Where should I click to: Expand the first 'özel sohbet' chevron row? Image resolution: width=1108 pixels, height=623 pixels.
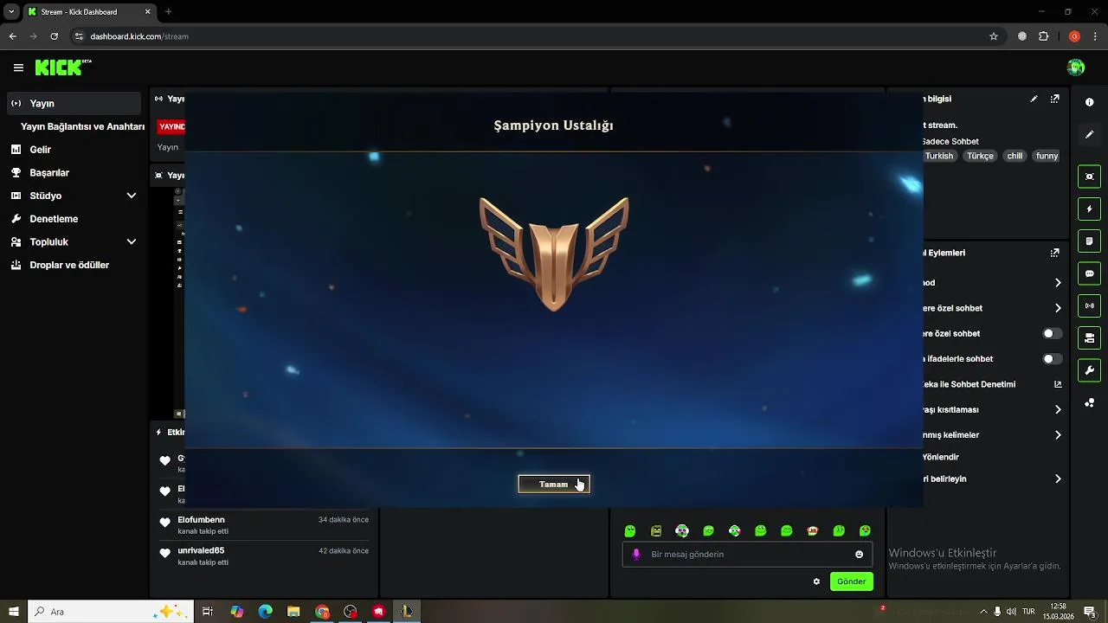pyautogui.click(x=1058, y=308)
